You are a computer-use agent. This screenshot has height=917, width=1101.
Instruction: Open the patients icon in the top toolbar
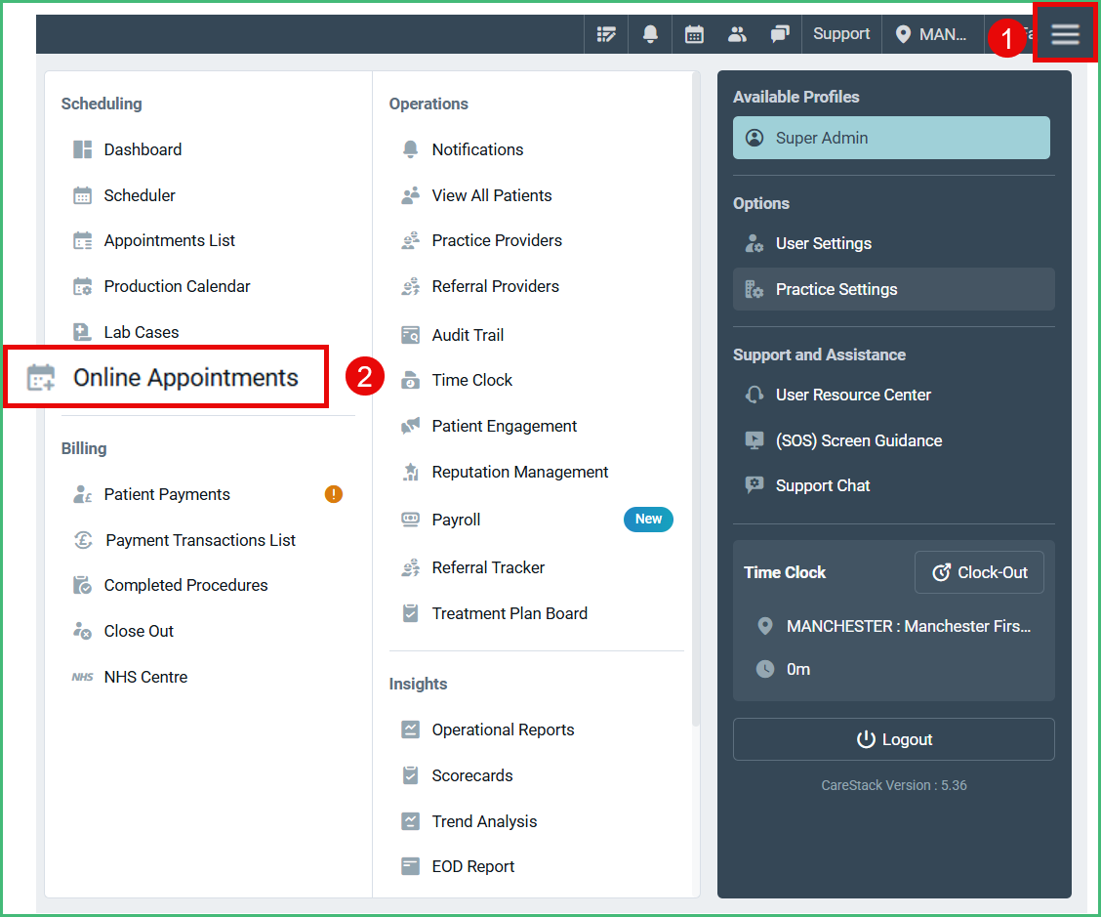pos(737,33)
